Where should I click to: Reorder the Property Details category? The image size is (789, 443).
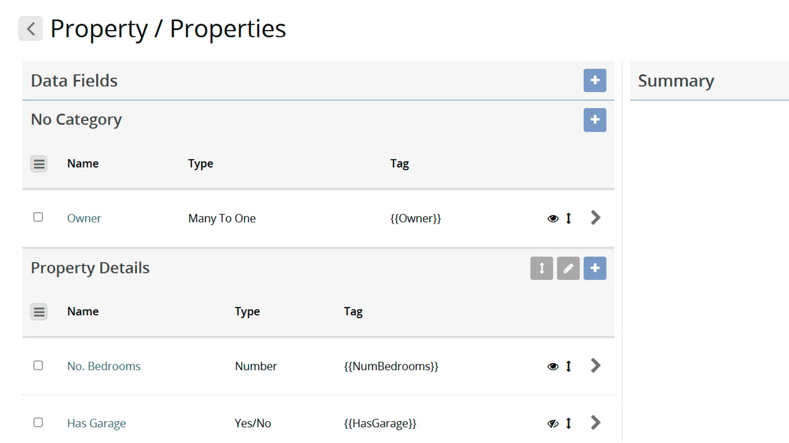(541, 268)
